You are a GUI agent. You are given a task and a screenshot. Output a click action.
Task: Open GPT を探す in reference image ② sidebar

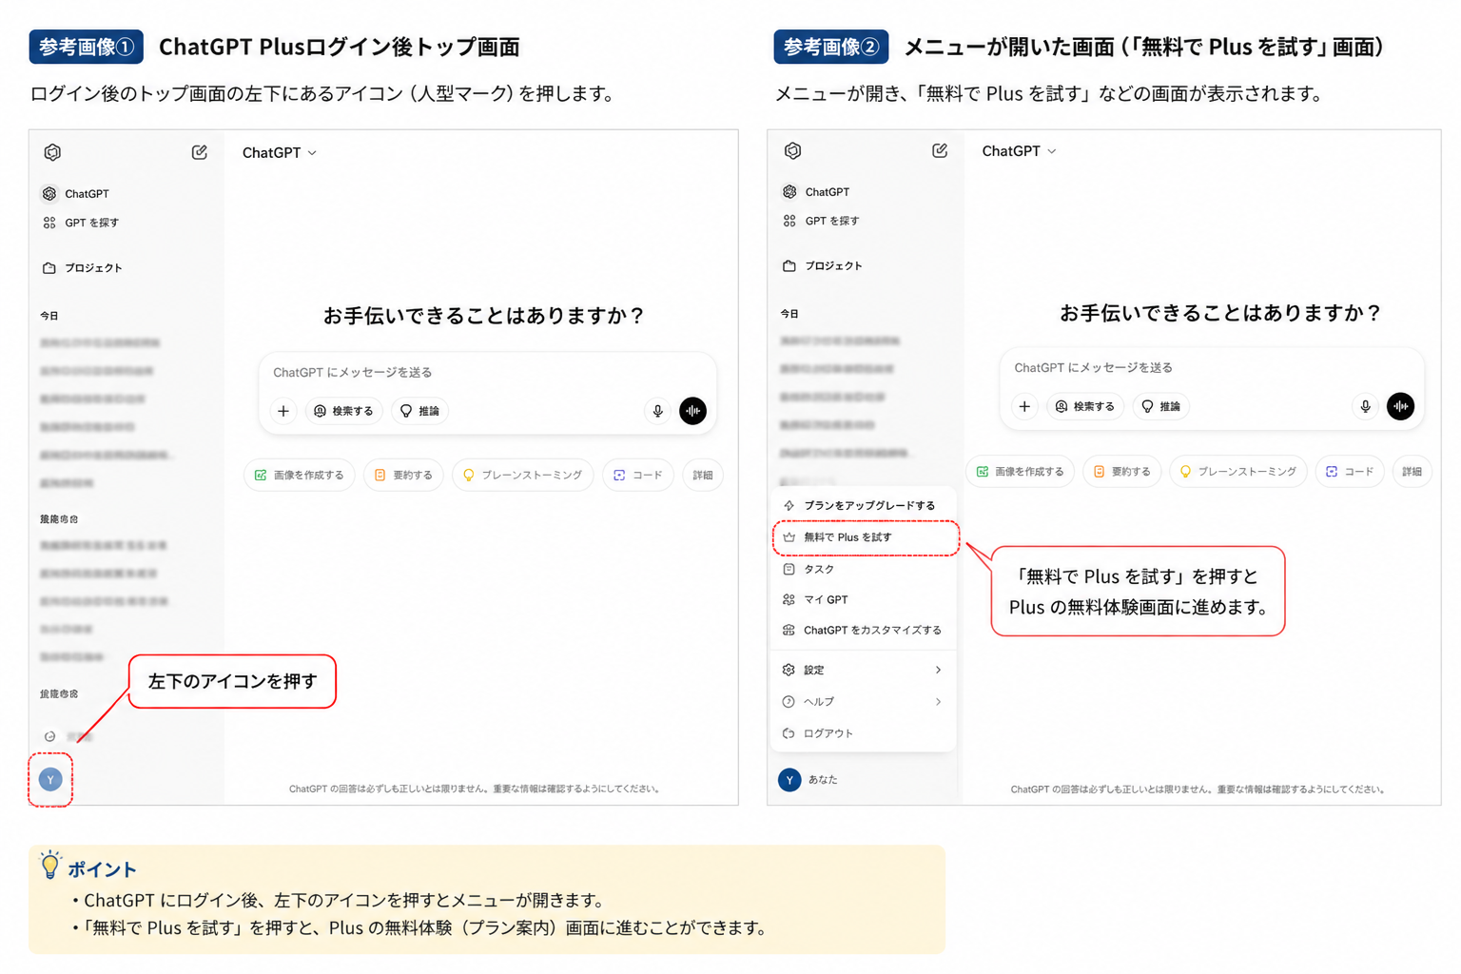point(821,221)
